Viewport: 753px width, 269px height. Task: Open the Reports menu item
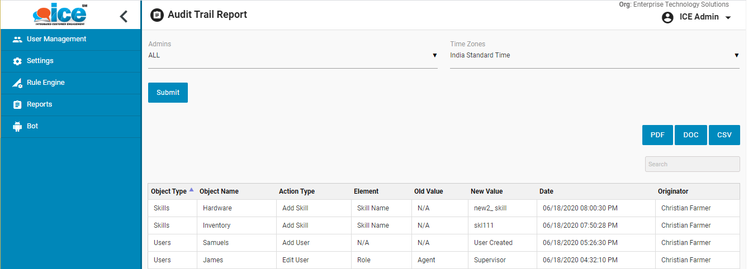[39, 105]
